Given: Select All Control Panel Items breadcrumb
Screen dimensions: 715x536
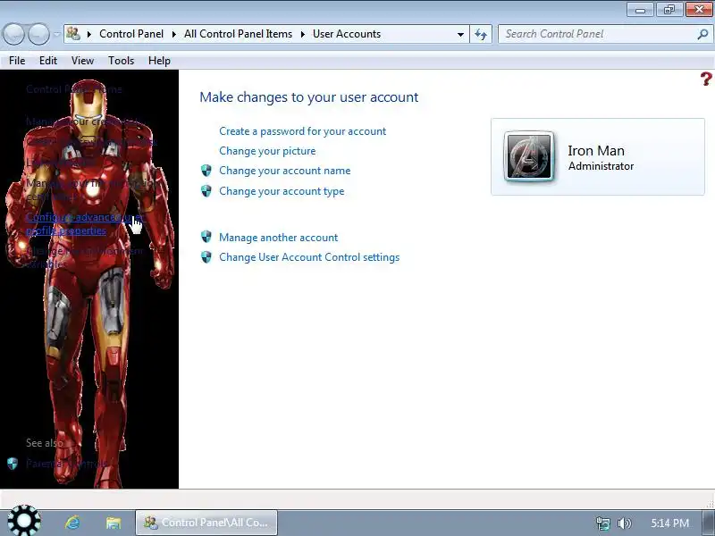Looking at the screenshot, I should tap(238, 34).
